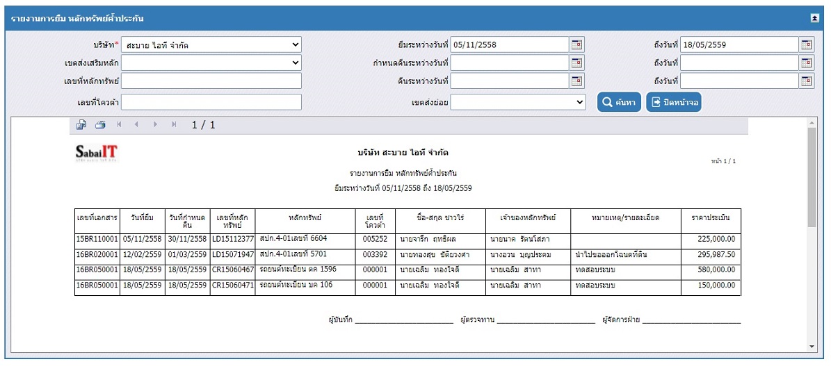Click the report vertical scrollbar thumb
Screen dimensions: 831x366
812,177
